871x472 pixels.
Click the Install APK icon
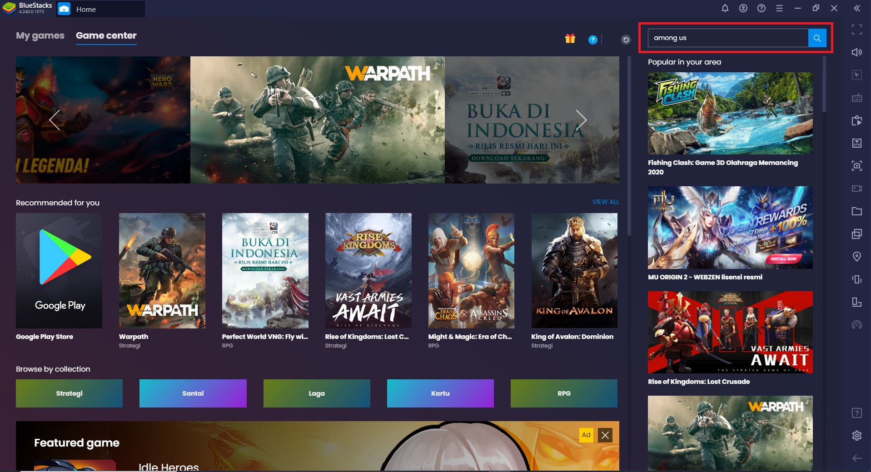[x=857, y=143]
